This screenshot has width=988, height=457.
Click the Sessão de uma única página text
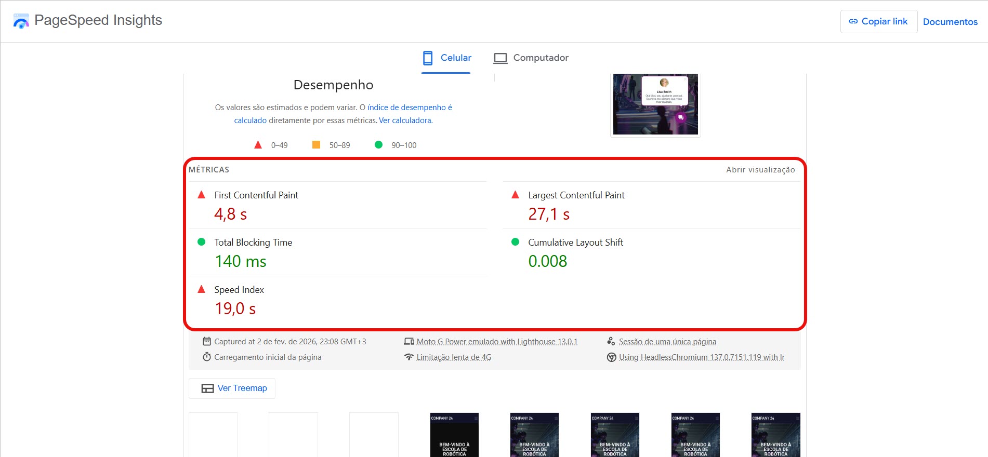pyautogui.click(x=667, y=342)
